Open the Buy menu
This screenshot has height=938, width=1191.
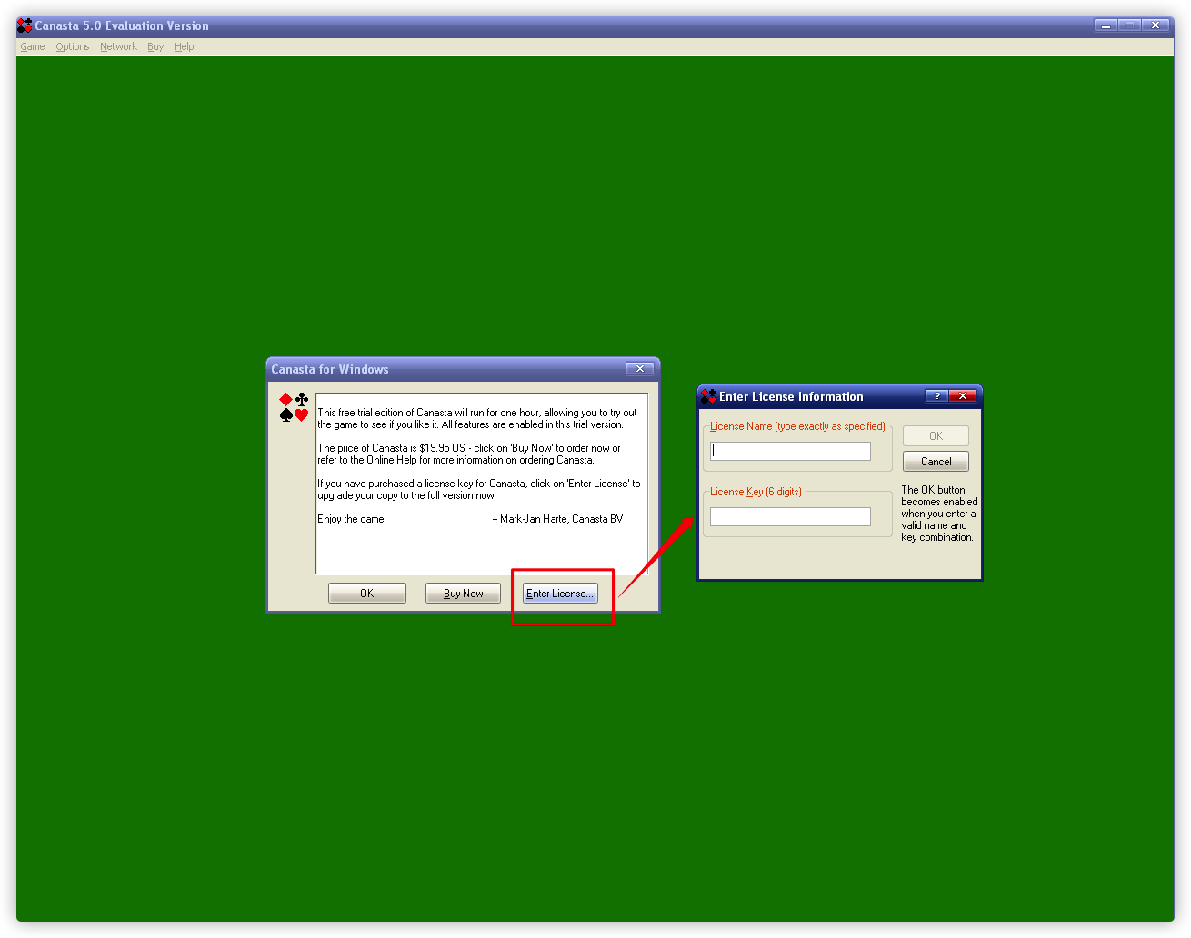click(x=155, y=46)
